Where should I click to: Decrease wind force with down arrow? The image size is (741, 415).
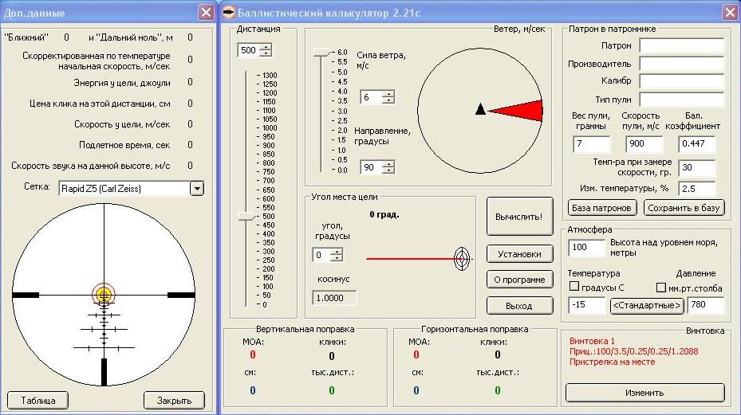388,100
